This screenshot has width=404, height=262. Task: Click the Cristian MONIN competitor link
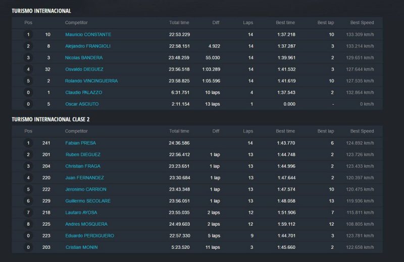tap(81, 247)
